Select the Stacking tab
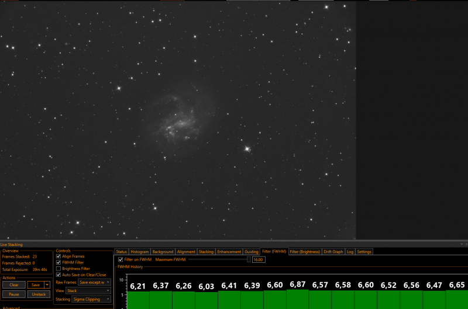The height and width of the screenshot is (309, 468). [x=207, y=252]
